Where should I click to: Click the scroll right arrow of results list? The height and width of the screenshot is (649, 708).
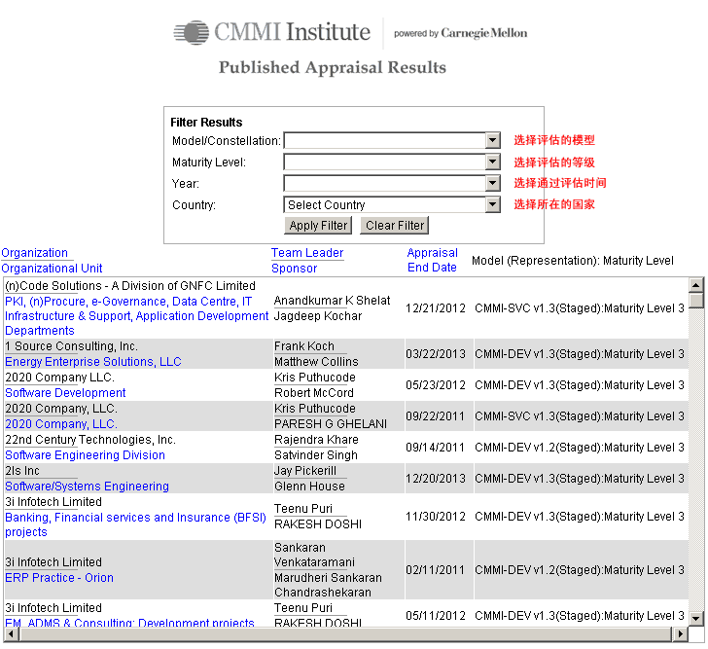coord(680,634)
